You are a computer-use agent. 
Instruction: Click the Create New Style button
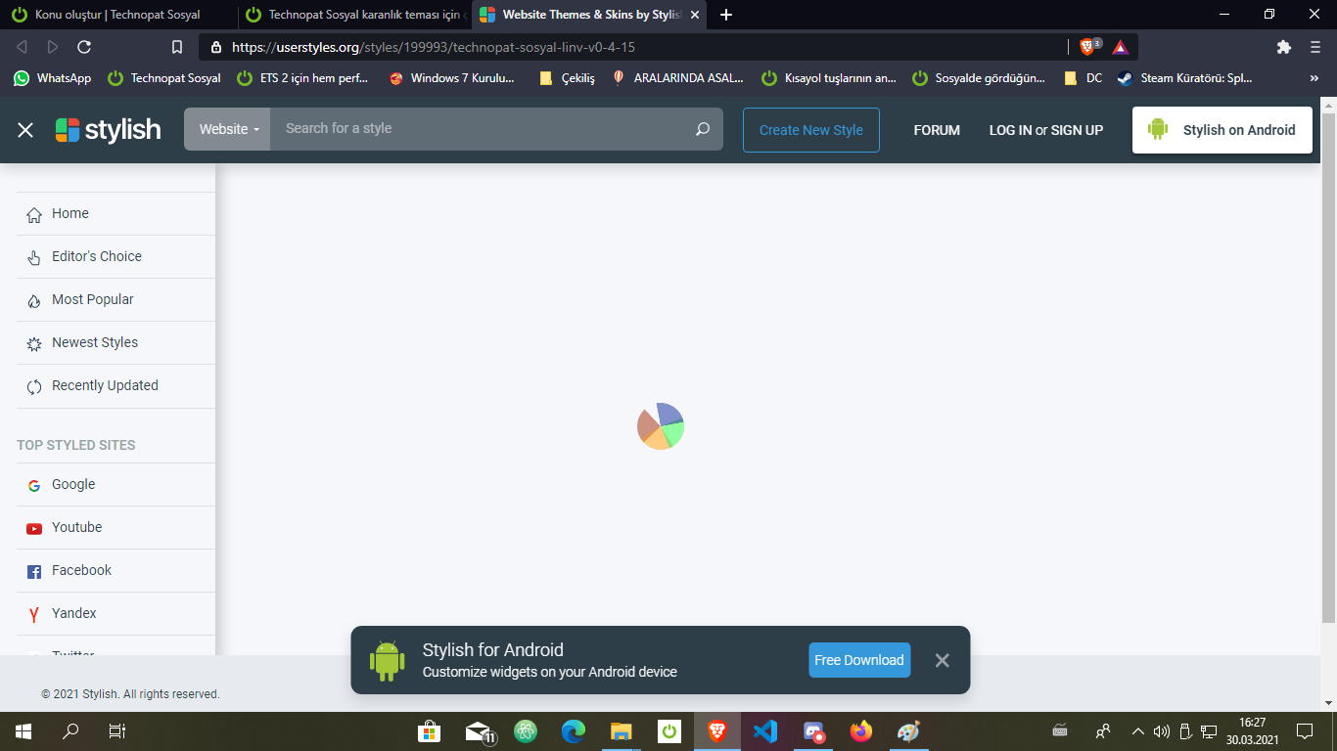point(811,130)
